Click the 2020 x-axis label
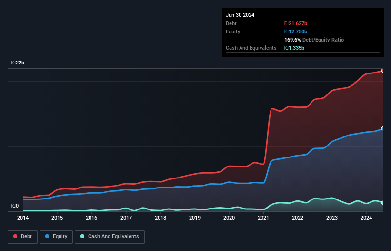This screenshot has width=391, height=251. click(x=229, y=218)
